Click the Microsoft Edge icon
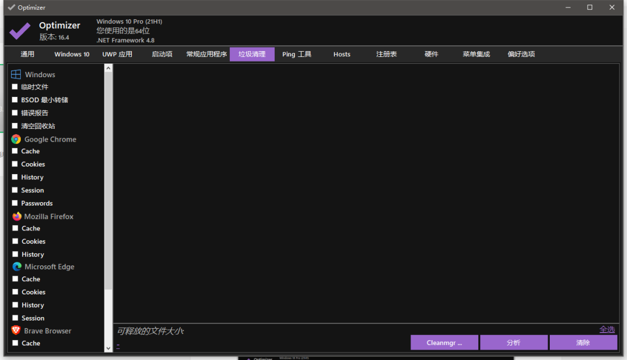 coord(17,267)
